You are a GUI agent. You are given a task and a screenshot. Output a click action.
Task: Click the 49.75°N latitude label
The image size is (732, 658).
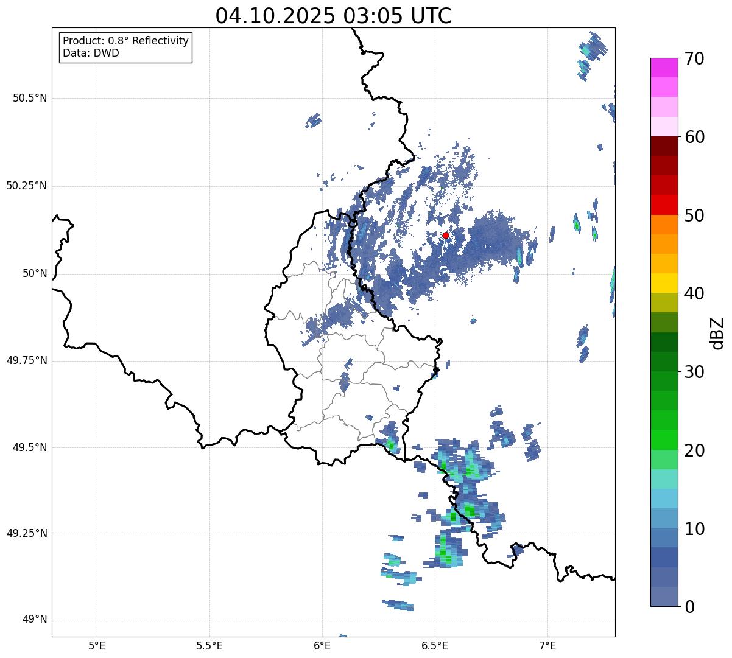[27, 360]
